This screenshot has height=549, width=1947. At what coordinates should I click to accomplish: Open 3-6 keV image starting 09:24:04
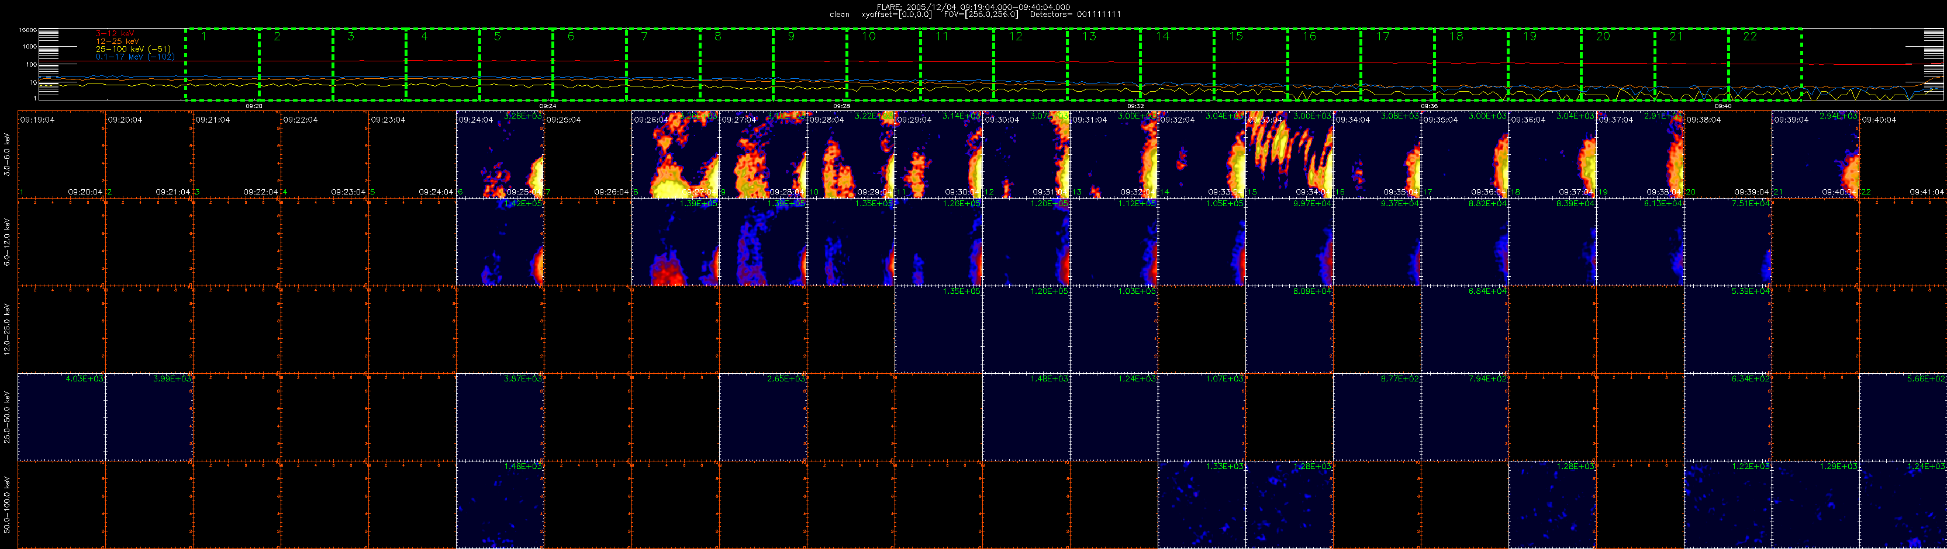499,155
